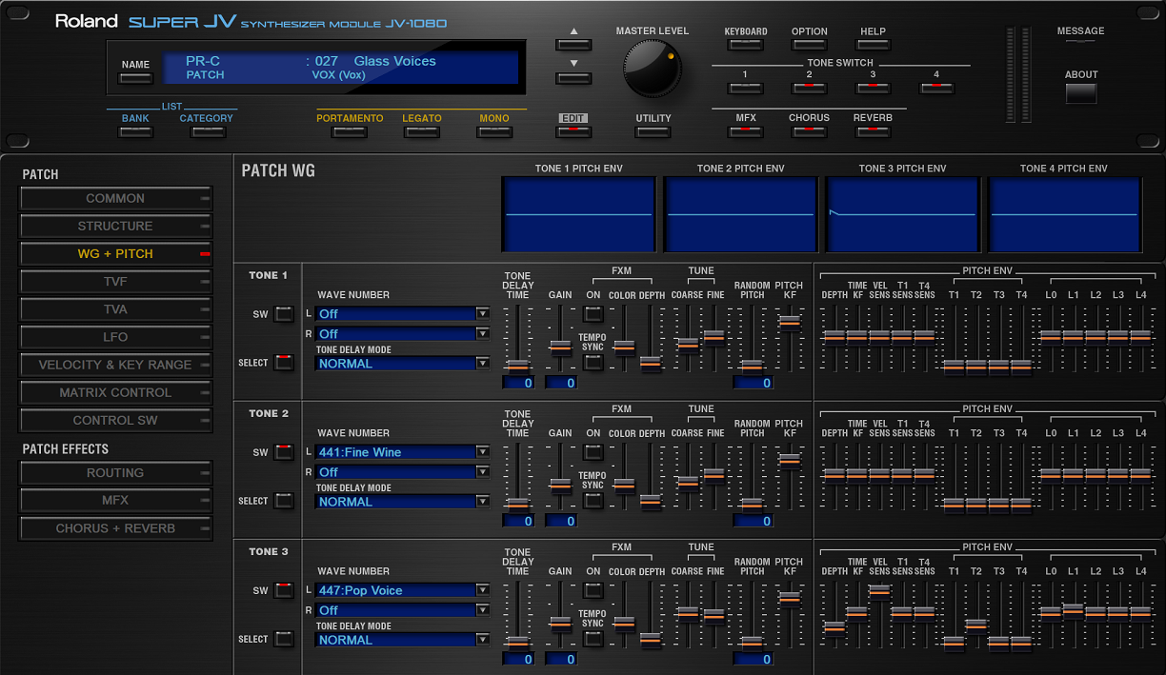This screenshot has height=675, width=1166.
Task: Open Tone 2 left wave dropdown Fine Wine
Action: 402,452
